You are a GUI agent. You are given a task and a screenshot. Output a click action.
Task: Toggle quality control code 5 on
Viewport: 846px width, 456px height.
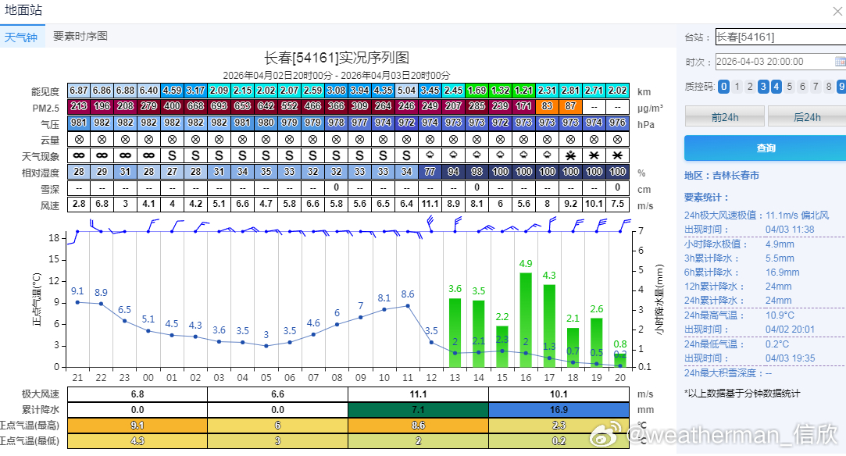[789, 87]
